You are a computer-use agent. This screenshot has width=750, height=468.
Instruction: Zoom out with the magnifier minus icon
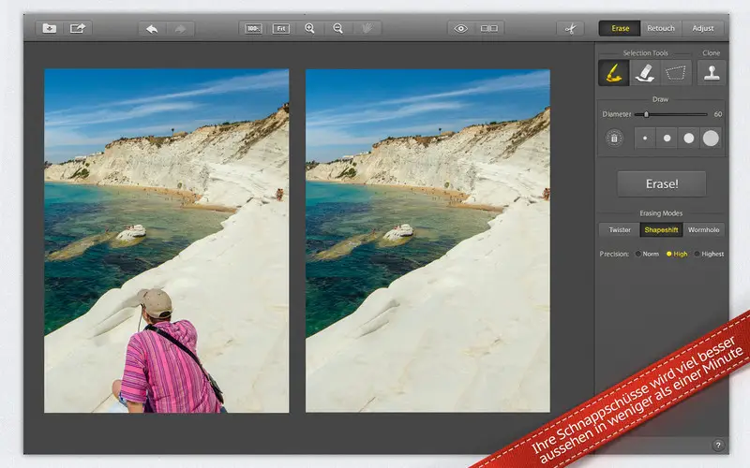[337, 29]
